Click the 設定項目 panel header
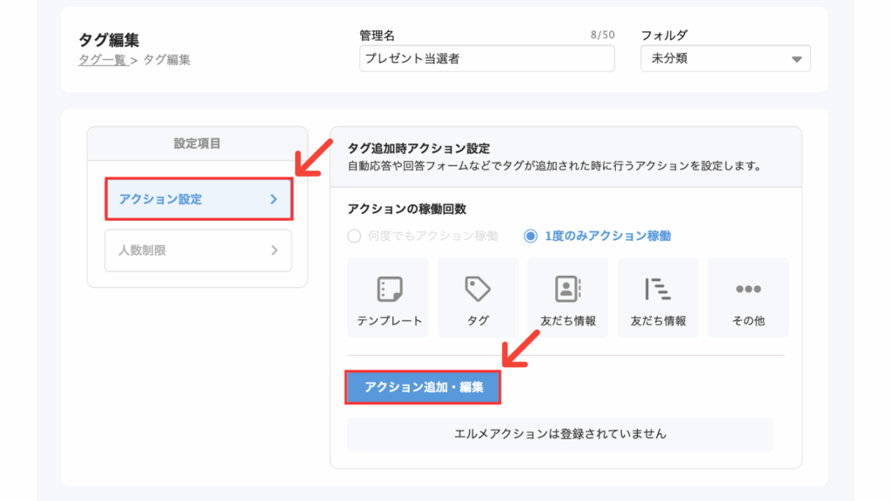This screenshot has height=501, width=891. pyautogui.click(x=198, y=144)
